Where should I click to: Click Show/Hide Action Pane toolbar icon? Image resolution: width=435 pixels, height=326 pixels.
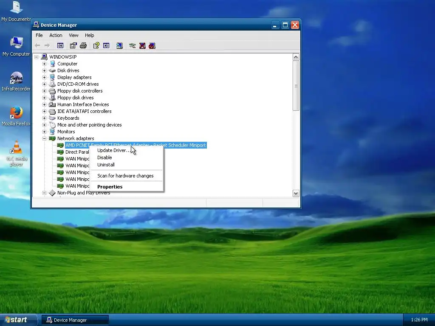106,45
